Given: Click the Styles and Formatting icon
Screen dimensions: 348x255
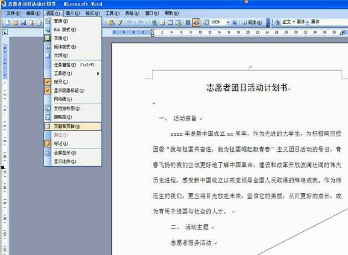Looking at the screenshot, I should 277,22.
